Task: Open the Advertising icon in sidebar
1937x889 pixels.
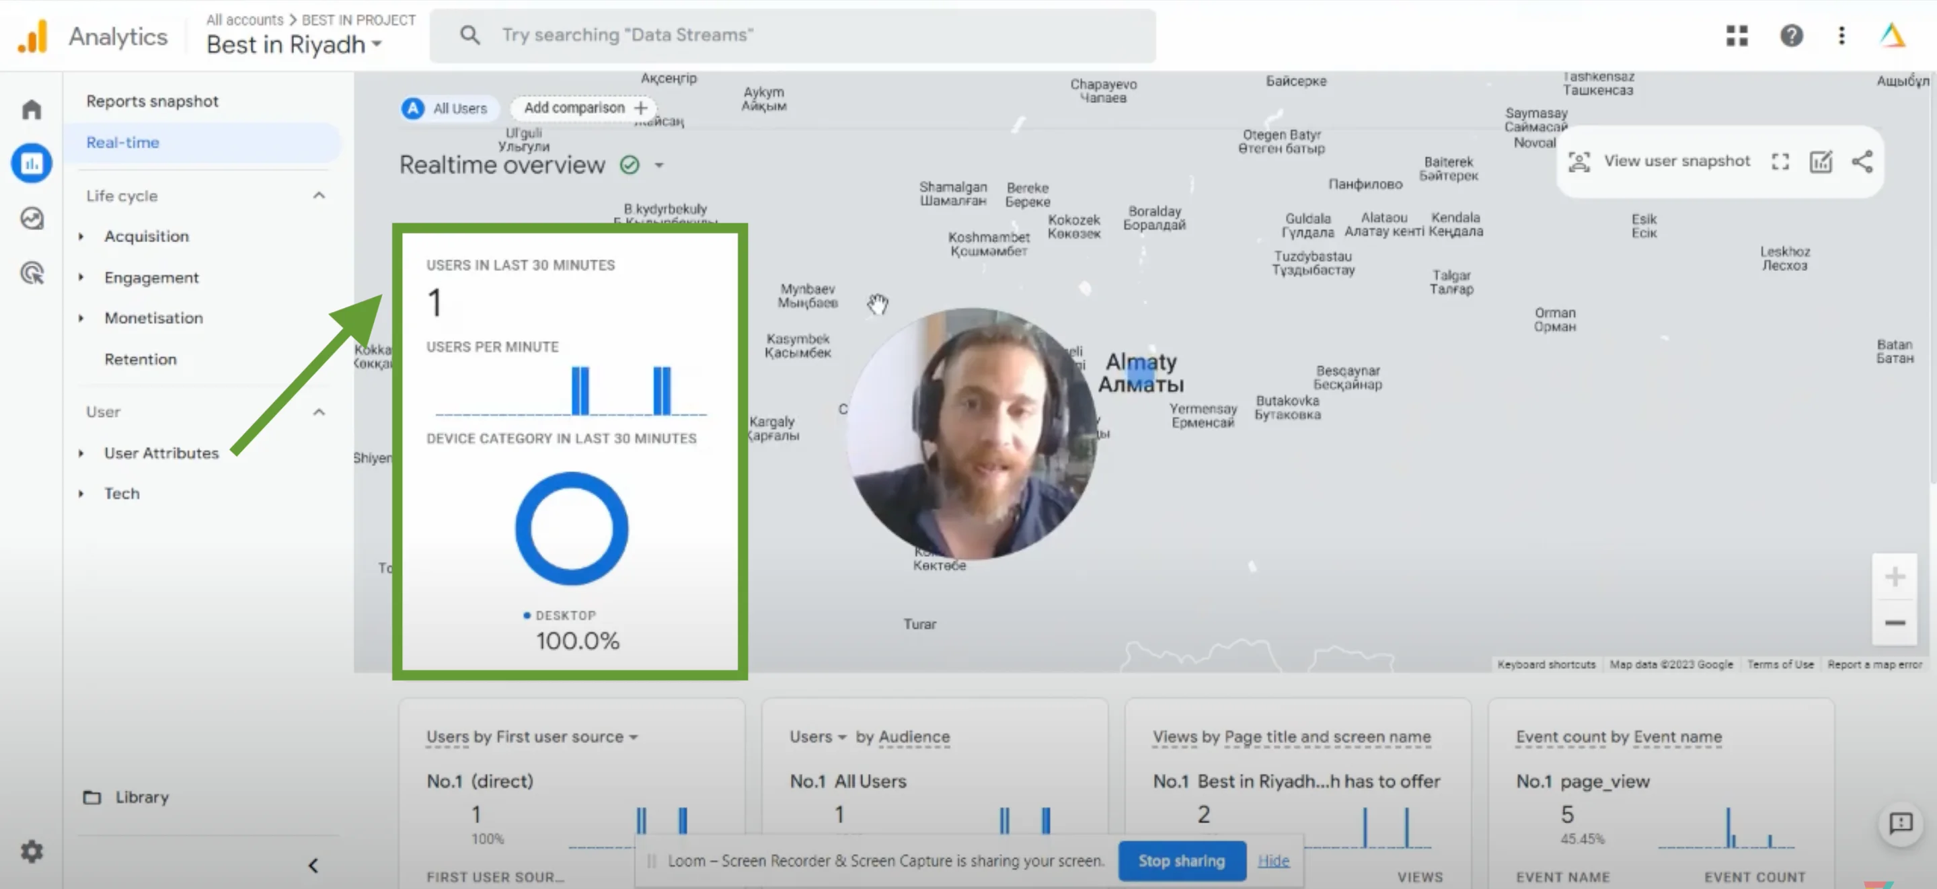Action: pyautogui.click(x=32, y=272)
